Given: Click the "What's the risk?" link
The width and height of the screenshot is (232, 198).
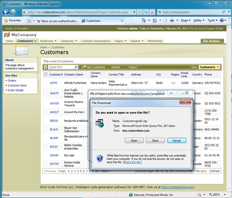Looking at the screenshot, I should 132,162.
